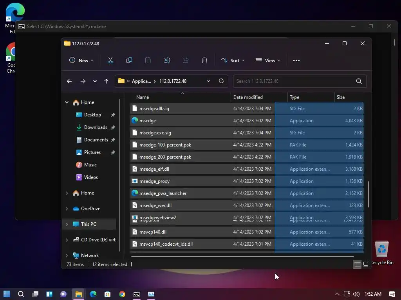Screen dimensions: 401x300
Task: Select Music in the navigation pane
Action: point(90,165)
